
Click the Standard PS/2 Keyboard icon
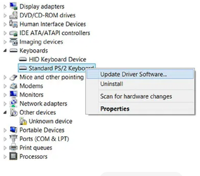pyautogui.click(x=23, y=68)
